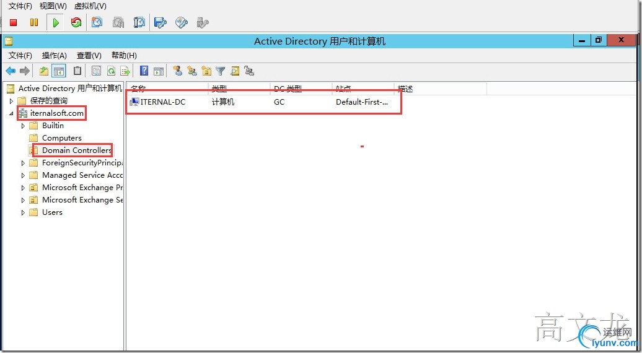The image size is (642, 353).
Task: Expand the Microsoft Exchange Pr... folder
Action: tap(24, 188)
